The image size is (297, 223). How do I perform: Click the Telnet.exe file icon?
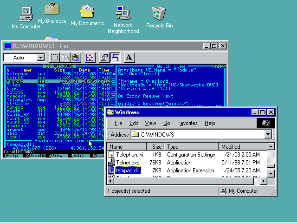click(x=111, y=163)
